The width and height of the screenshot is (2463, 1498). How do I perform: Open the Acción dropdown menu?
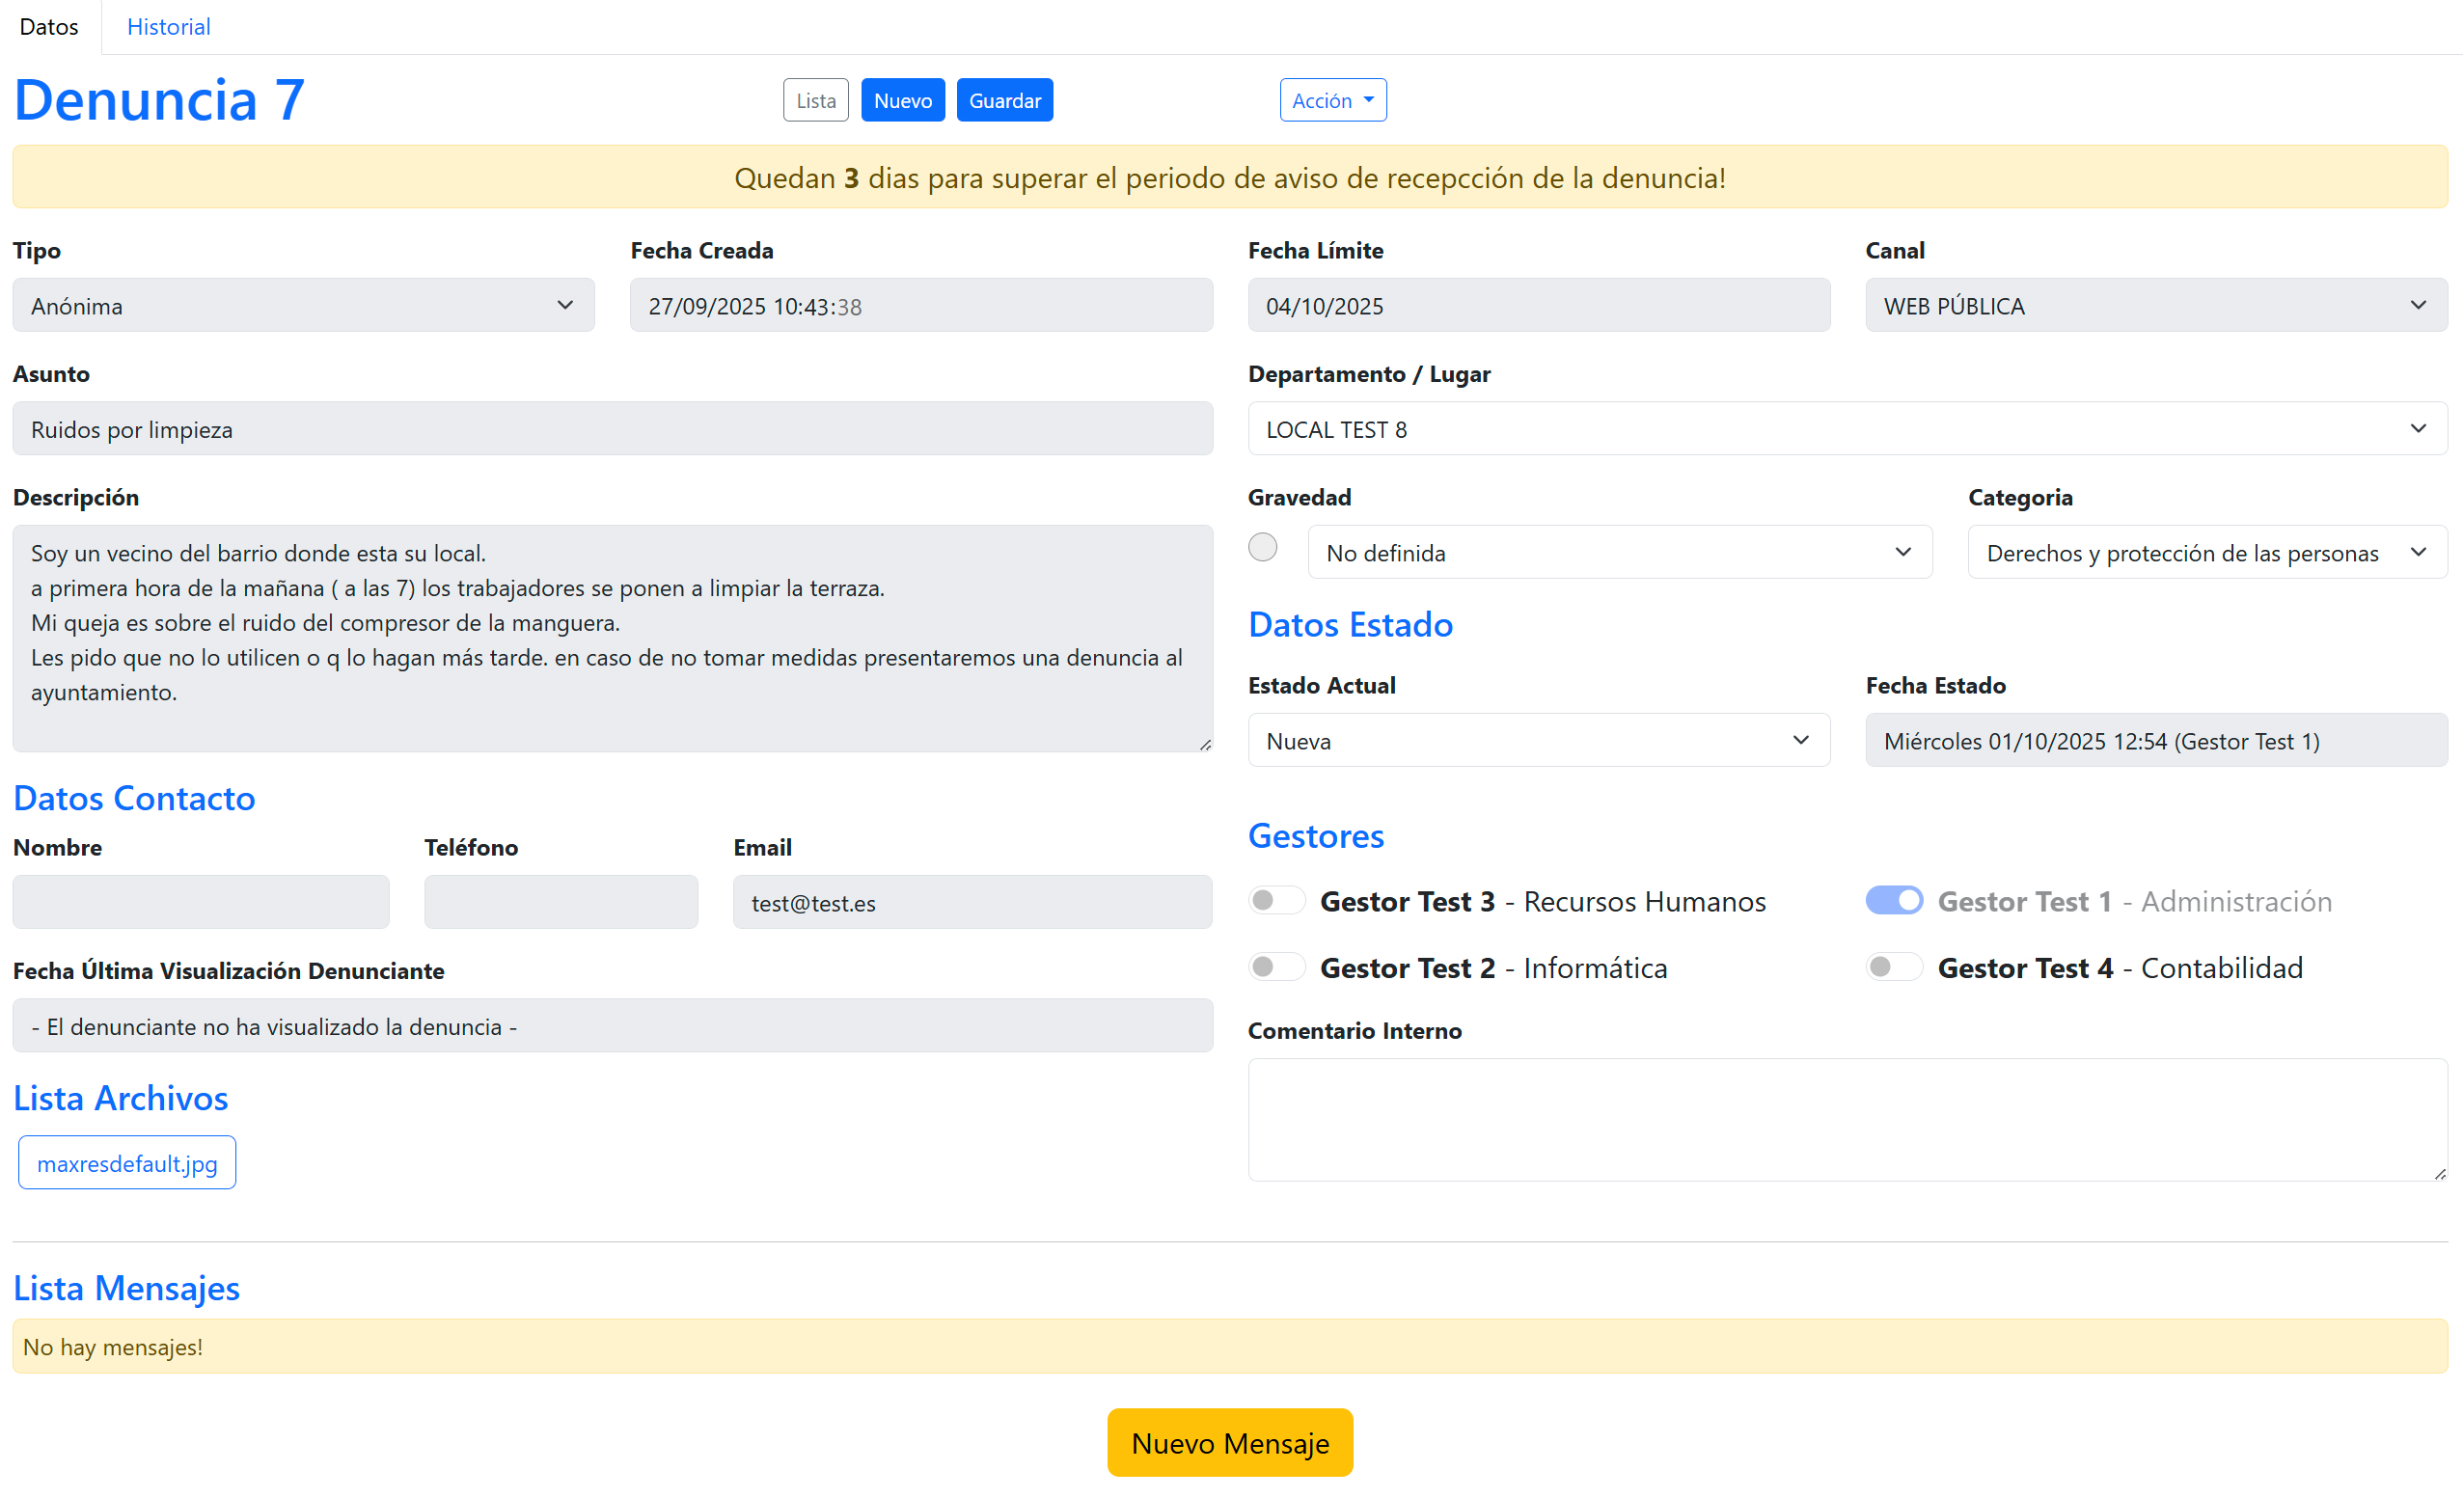tap(1332, 100)
